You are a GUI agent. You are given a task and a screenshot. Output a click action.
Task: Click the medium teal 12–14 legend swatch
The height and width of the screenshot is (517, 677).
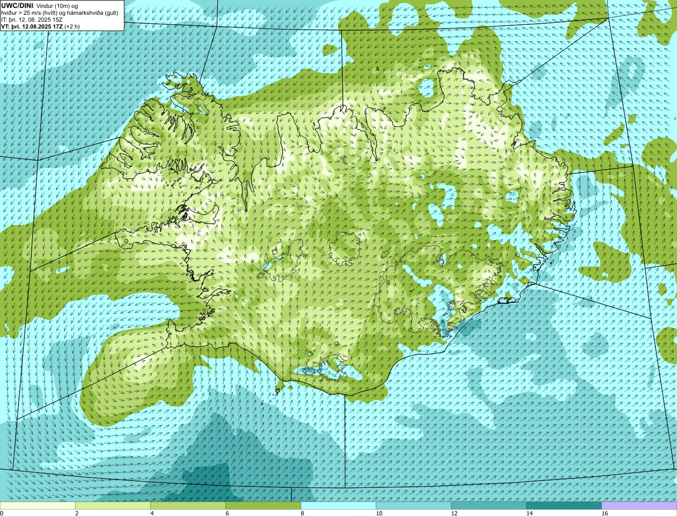coord(489,505)
